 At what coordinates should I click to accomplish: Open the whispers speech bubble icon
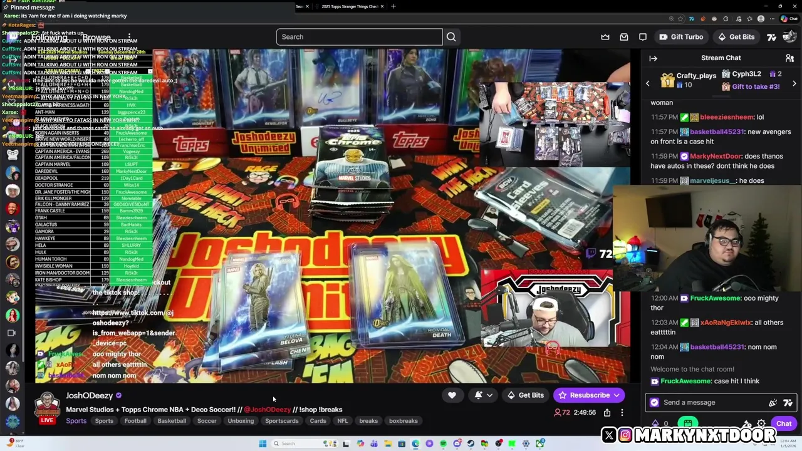pyautogui.click(x=643, y=37)
